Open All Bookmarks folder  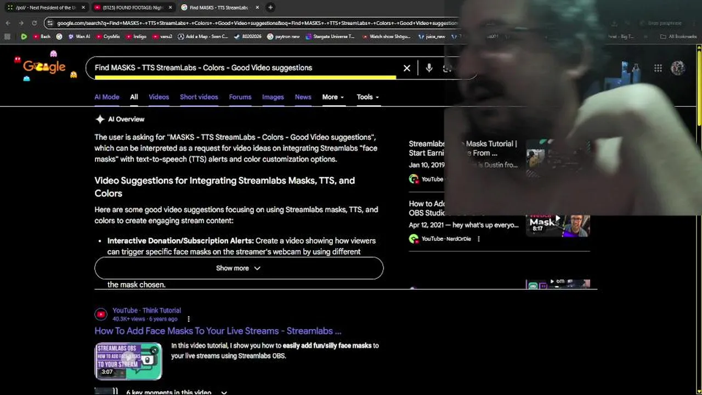click(678, 37)
